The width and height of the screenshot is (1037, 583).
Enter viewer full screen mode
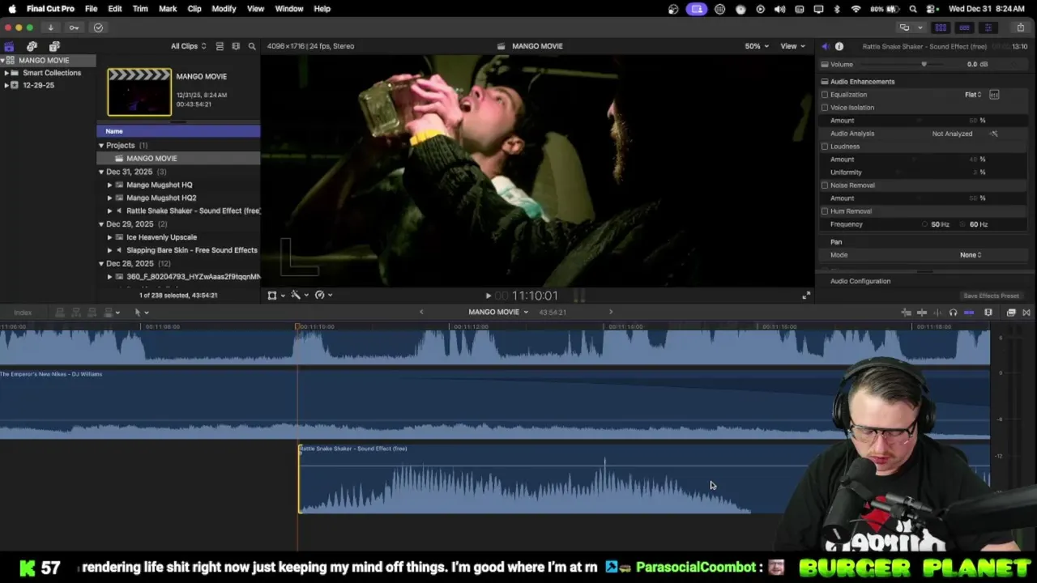805,296
